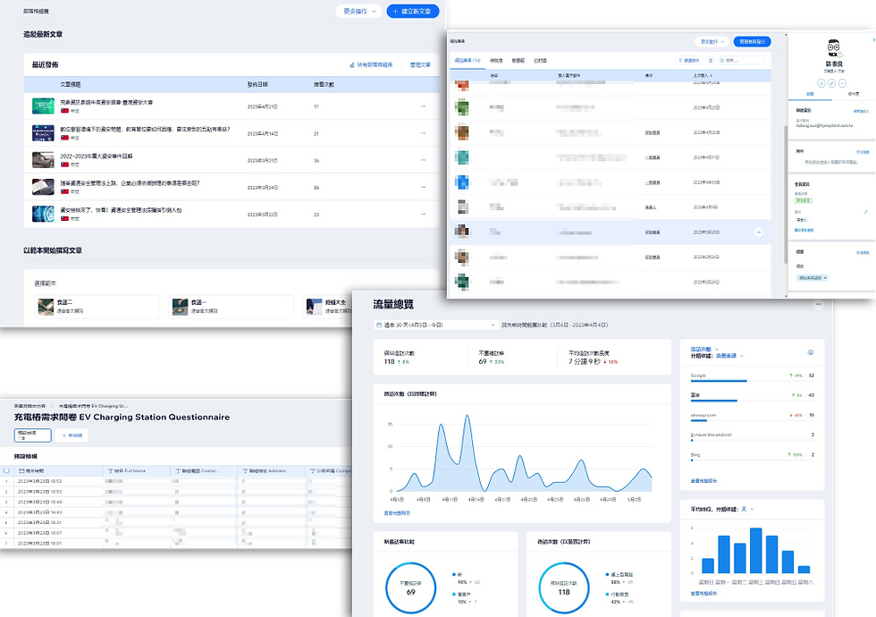Click the Google traffic source progress bar
Viewport: 876px width, 617px height.
point(752,381)
